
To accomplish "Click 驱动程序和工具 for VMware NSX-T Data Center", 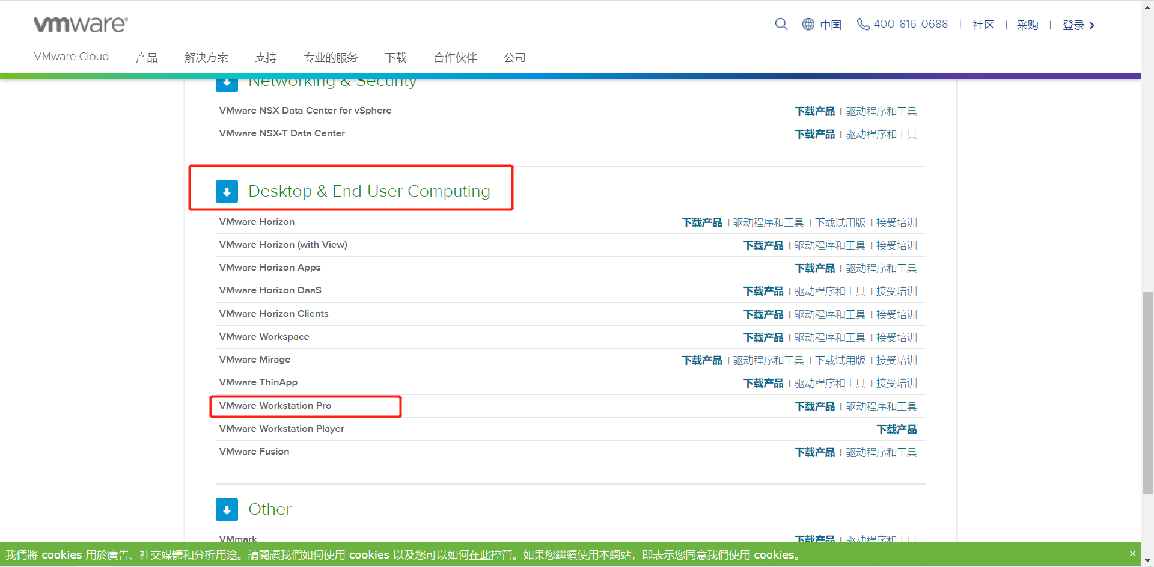I will point(881,134).
